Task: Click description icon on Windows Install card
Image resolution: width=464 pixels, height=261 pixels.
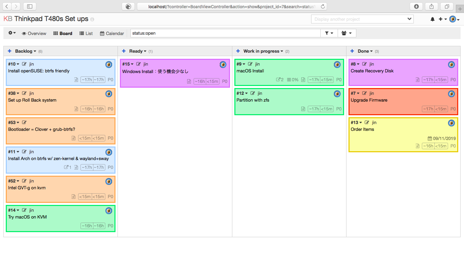Action: (x=189, y=81)
